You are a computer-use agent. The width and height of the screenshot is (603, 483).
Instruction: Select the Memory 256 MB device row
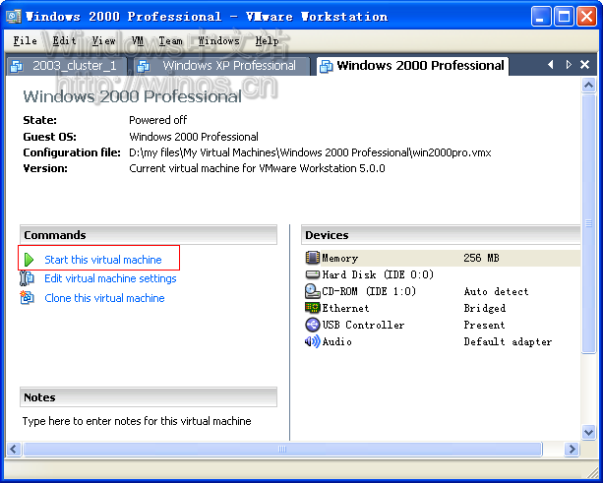(x=443, y=258)
